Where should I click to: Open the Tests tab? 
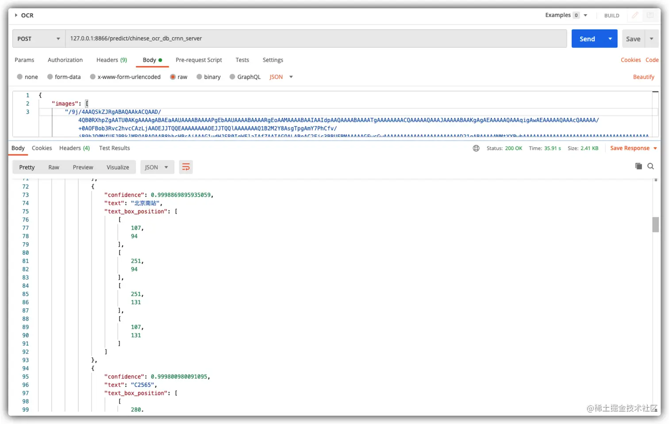point(242,60)
